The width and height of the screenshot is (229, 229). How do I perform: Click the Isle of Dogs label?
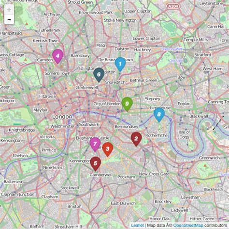point(184,135)
